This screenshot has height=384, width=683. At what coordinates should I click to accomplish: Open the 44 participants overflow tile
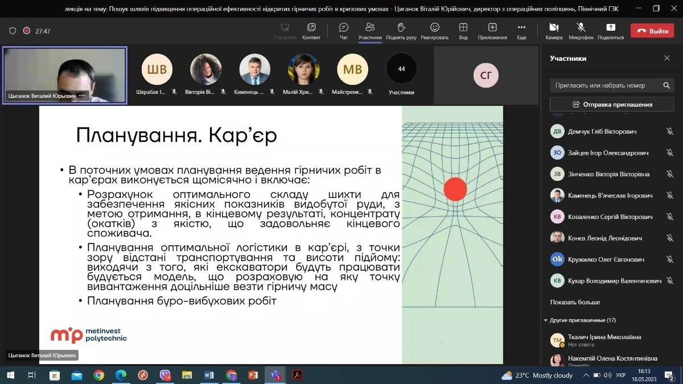coord(401,69)
